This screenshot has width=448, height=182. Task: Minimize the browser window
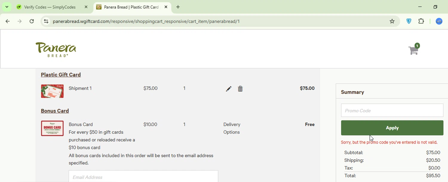[420, 7]
